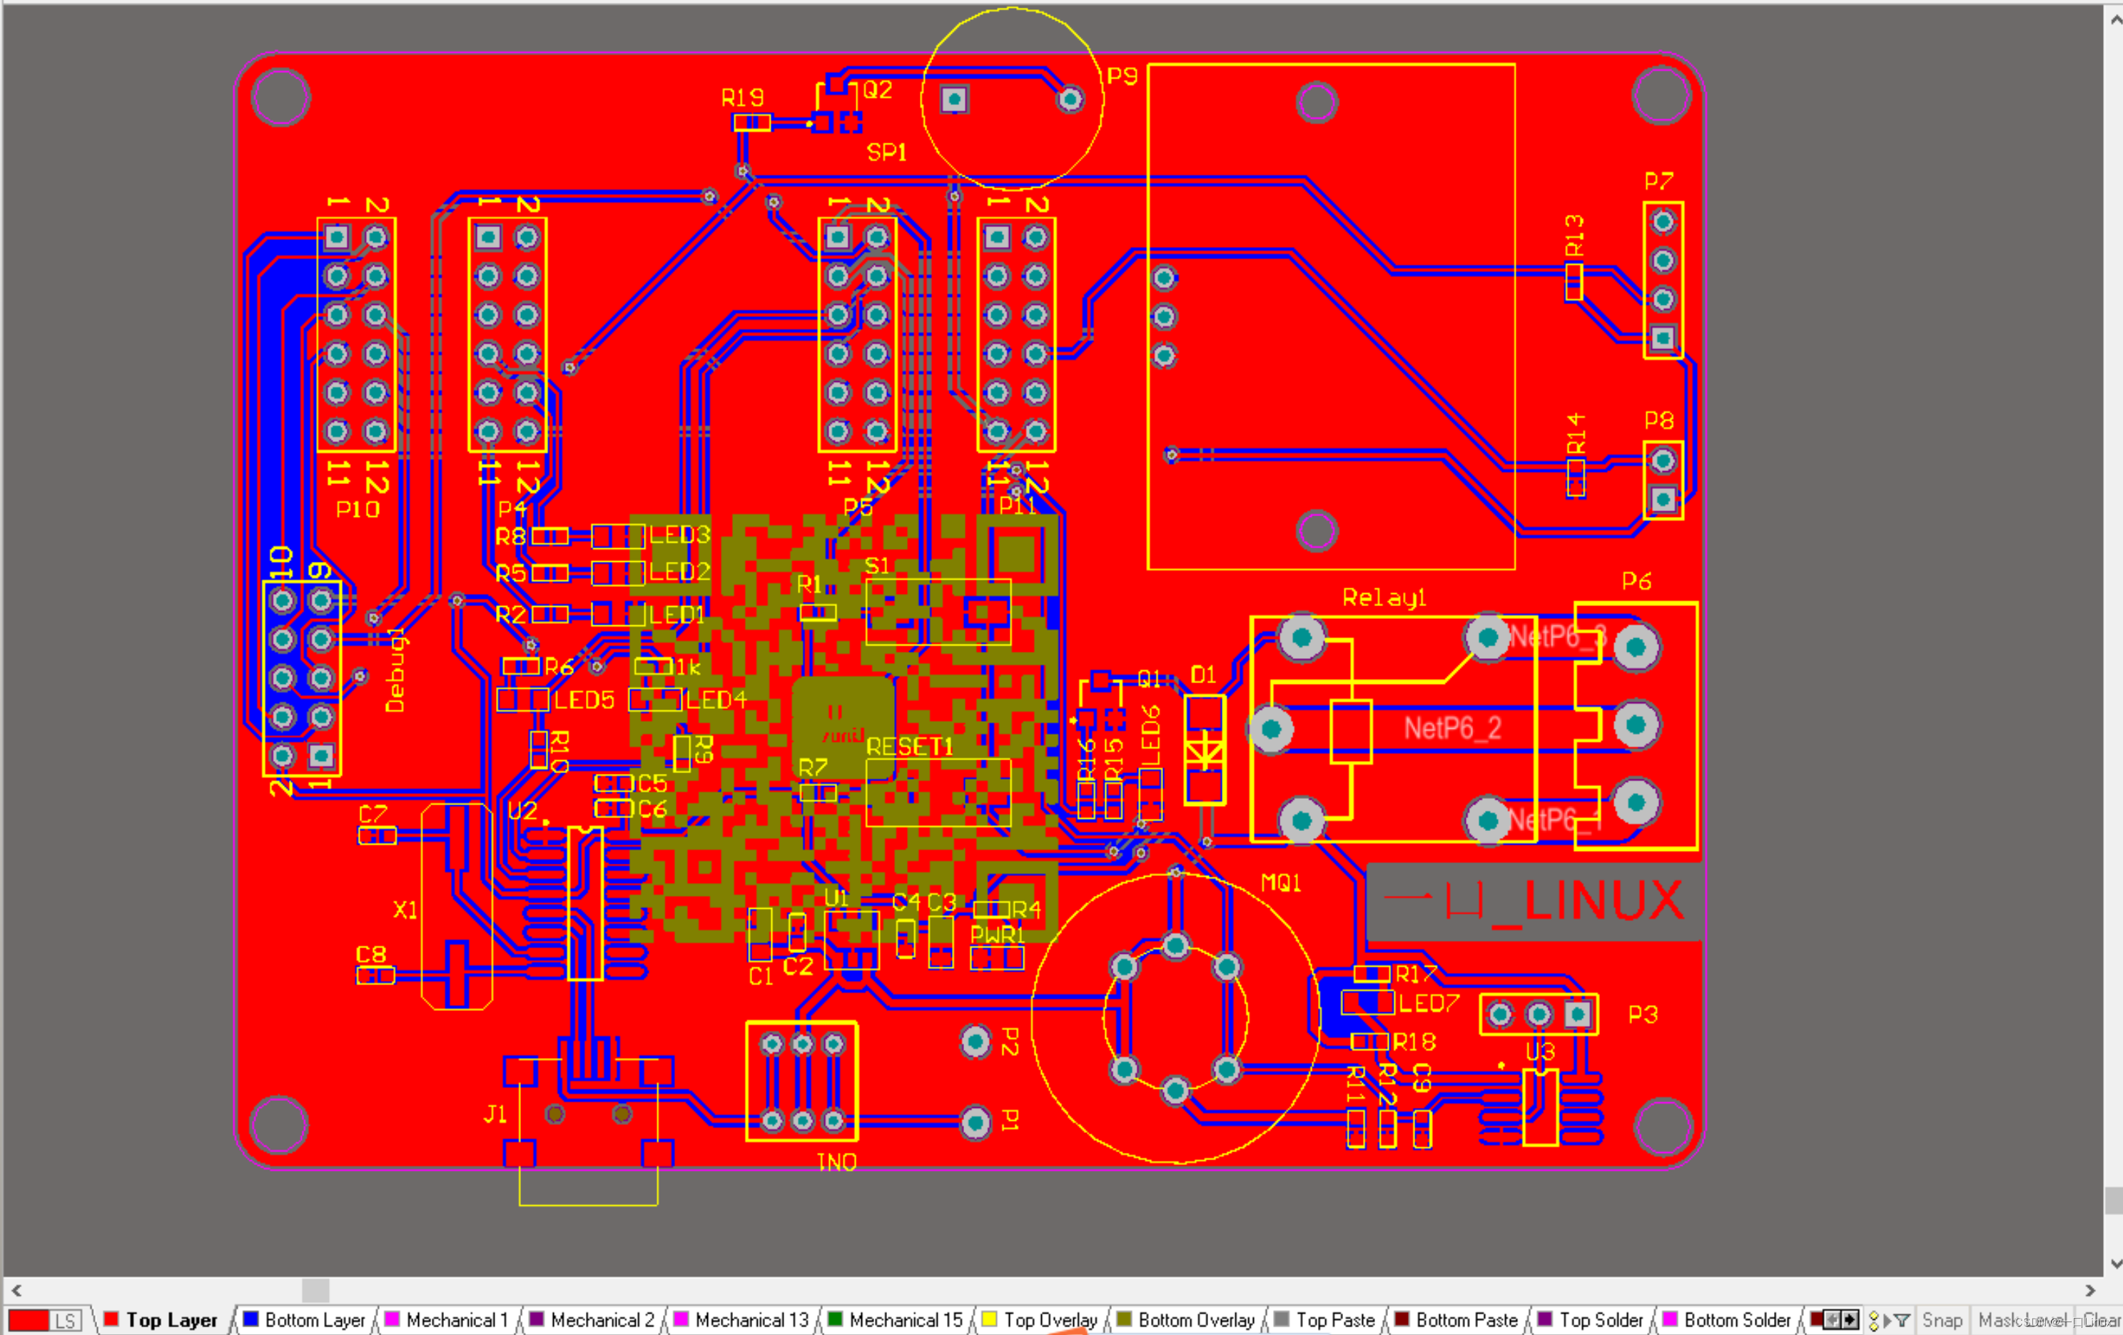This screenshot has height=1335, width=2123.
Task: Click the funnel filter icon
Action: (1902, 1320)
